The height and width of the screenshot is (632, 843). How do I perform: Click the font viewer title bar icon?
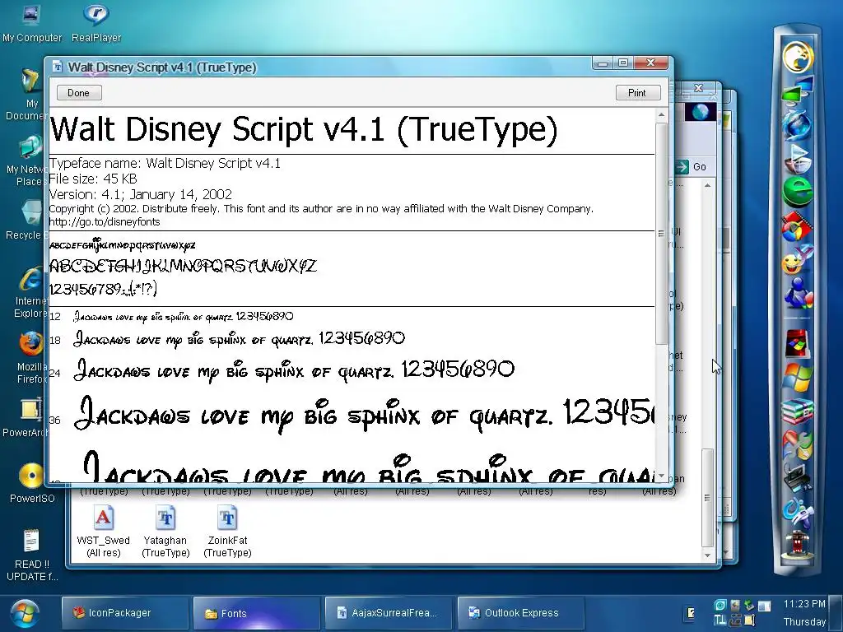58,67
